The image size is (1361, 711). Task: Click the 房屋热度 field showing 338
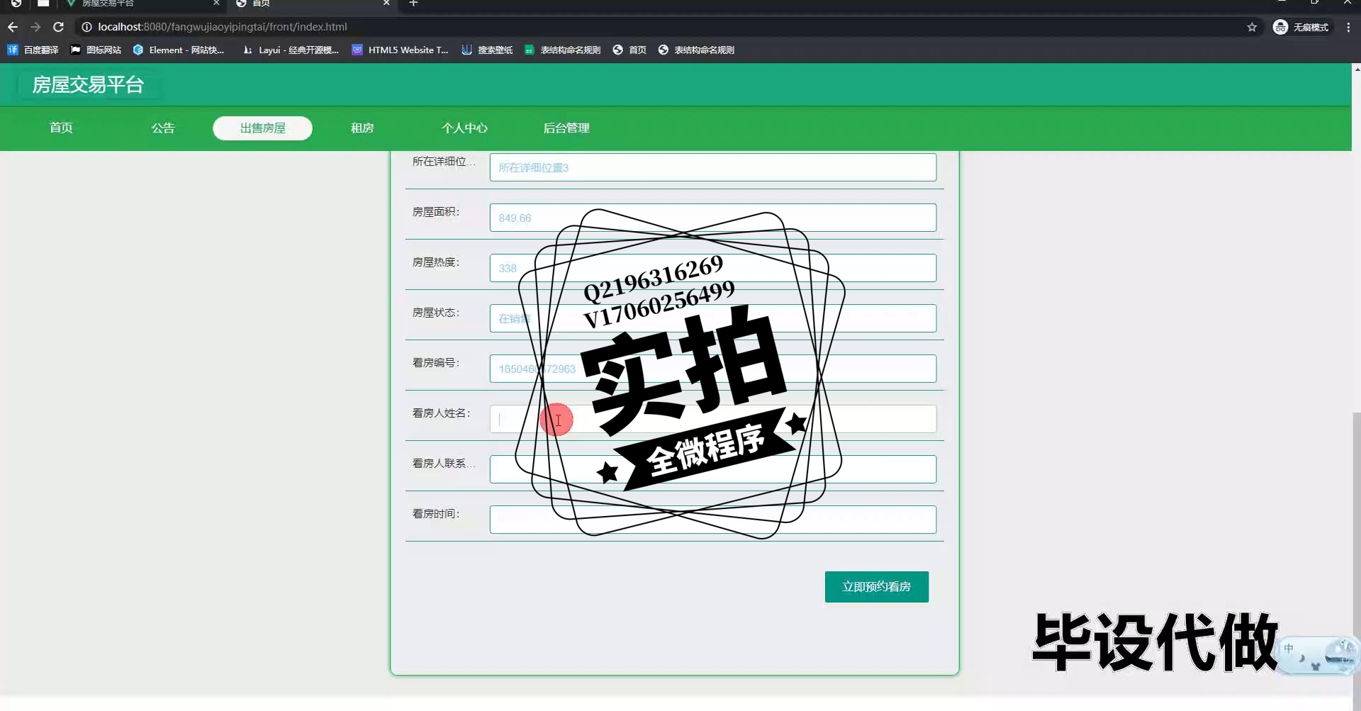pos(712,268)
